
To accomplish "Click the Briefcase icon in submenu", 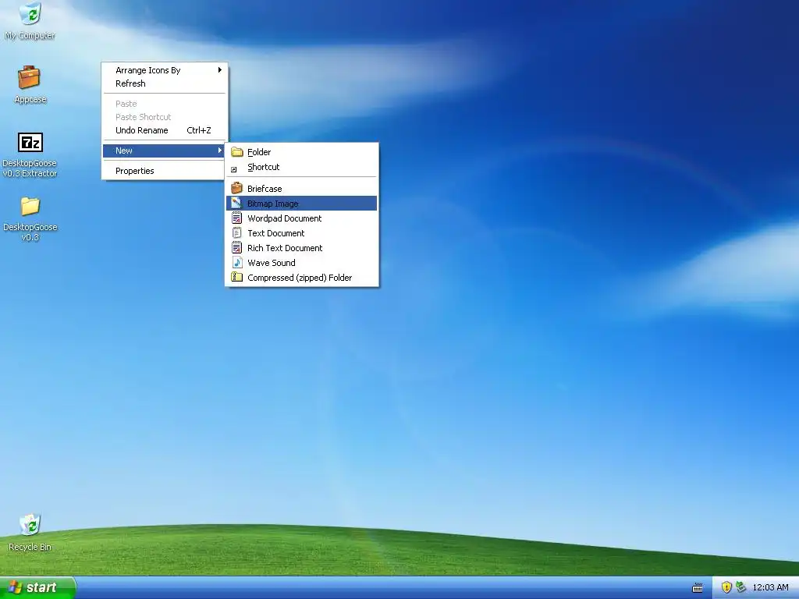I will (237, 188).
